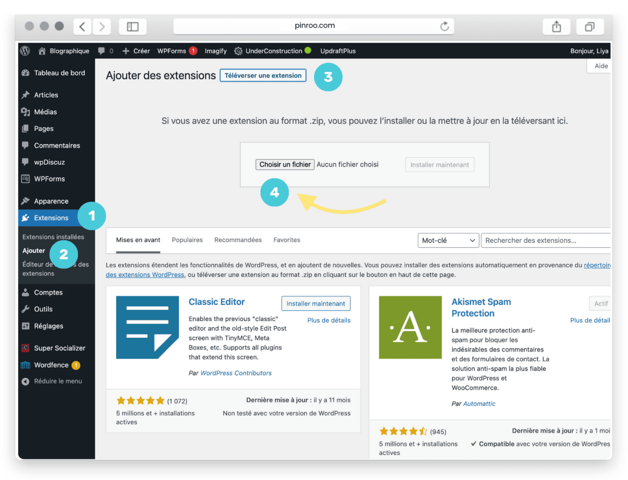This screenshot has width=628, height=480.
Task: Click the Pages icon in sidebar
Action: coord(26,128)
